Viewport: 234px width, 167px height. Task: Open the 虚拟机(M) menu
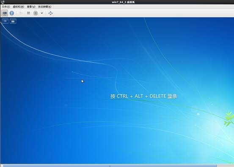coord(18,7)
